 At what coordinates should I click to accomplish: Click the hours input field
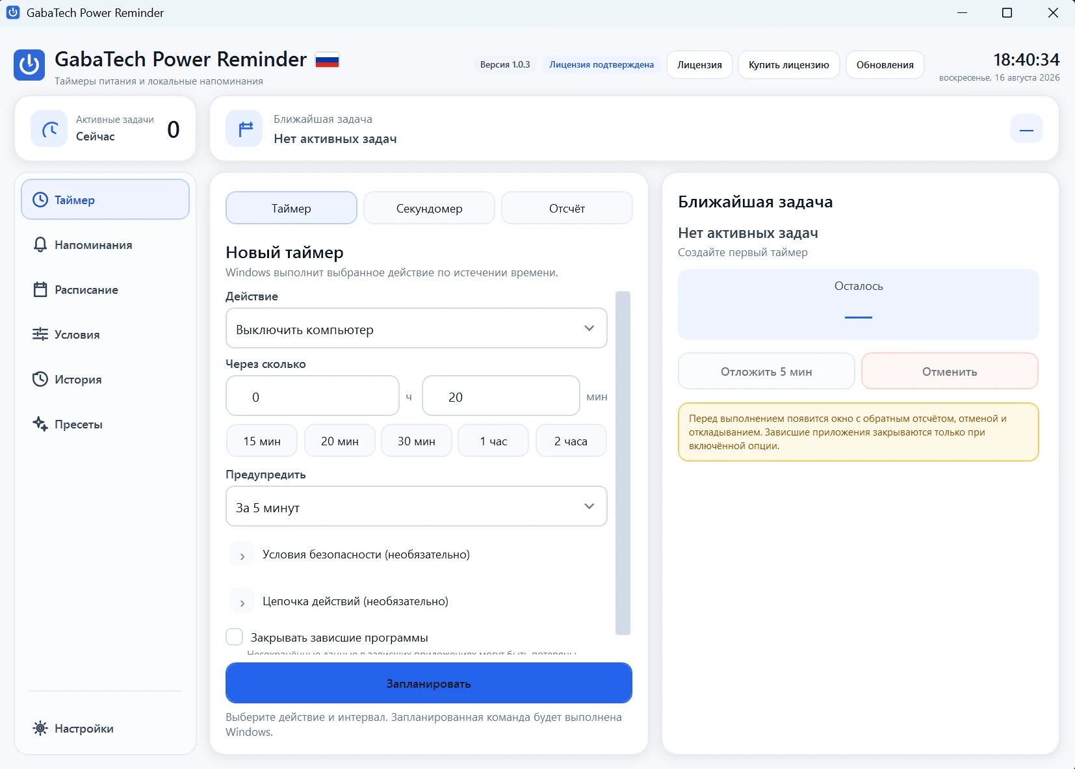(x=313, y=396)
